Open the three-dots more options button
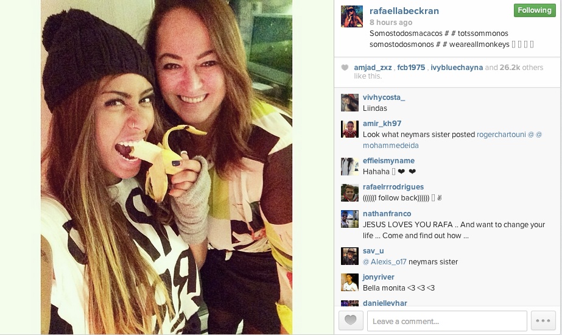This screenshot has height=335, width=562. click(543, 320)
